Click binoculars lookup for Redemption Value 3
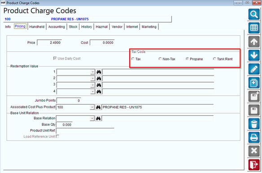262x173 pixels. [99, 85]
